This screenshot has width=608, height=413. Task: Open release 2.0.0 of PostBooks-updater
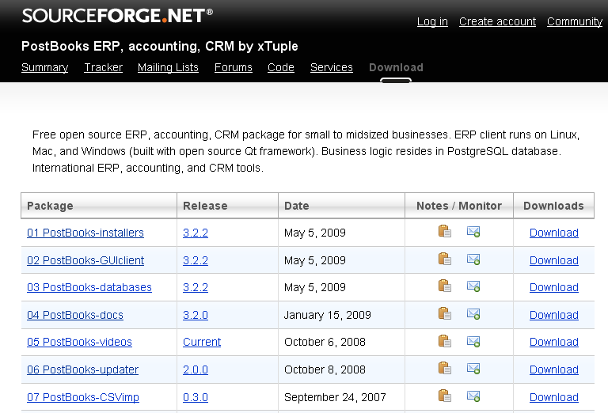point(196,369)
